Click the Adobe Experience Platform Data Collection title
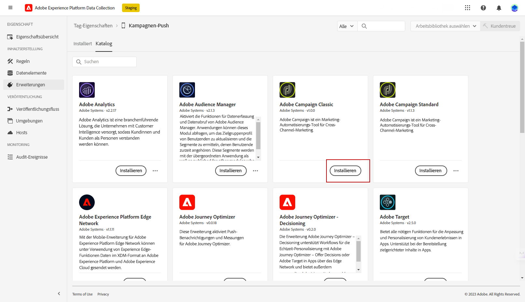The image size is (525, 302). pyautogui.click(x=75, y=8)
